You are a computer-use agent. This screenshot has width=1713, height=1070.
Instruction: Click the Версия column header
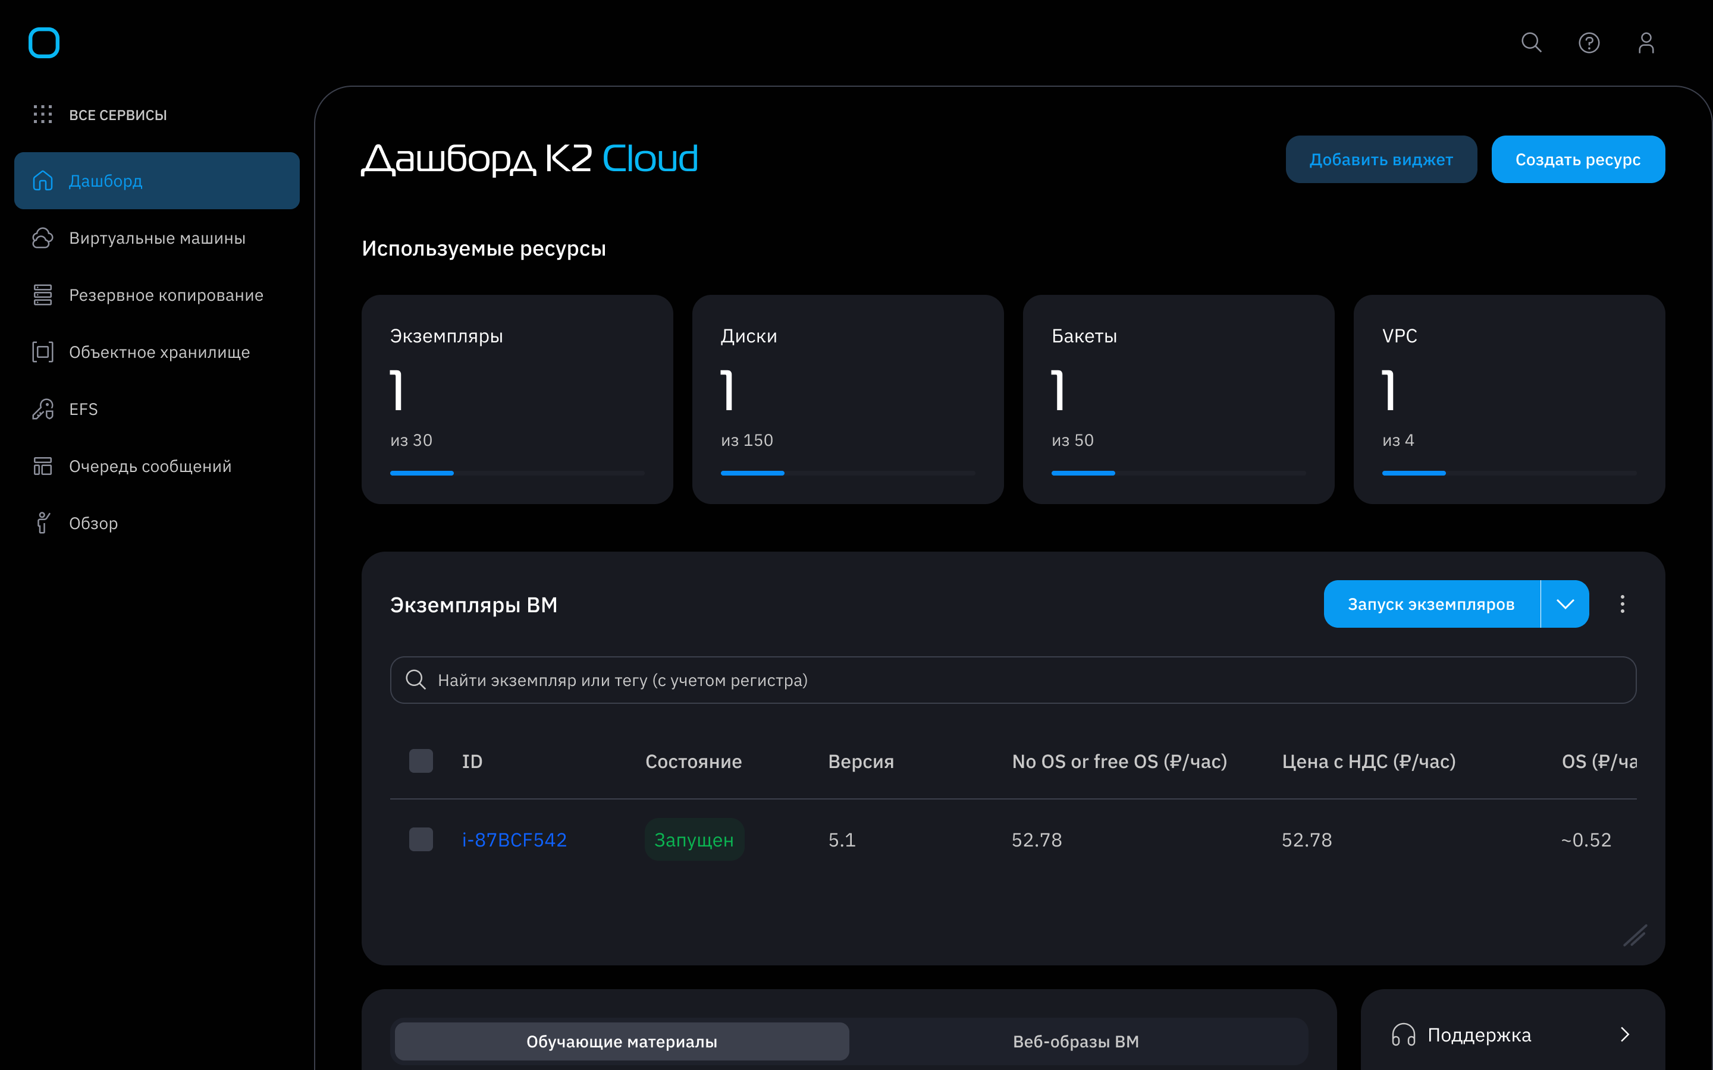861,761
